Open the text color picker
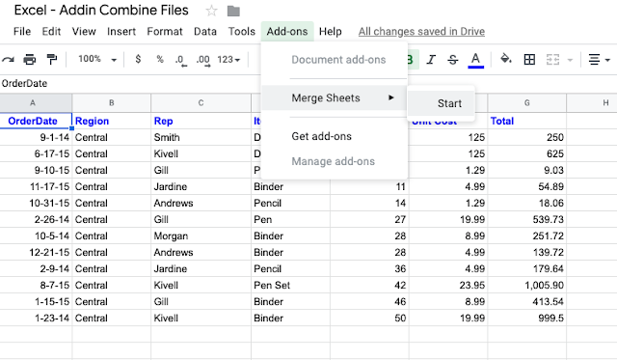This screenshot has width=617, height=360. [475, 60]
